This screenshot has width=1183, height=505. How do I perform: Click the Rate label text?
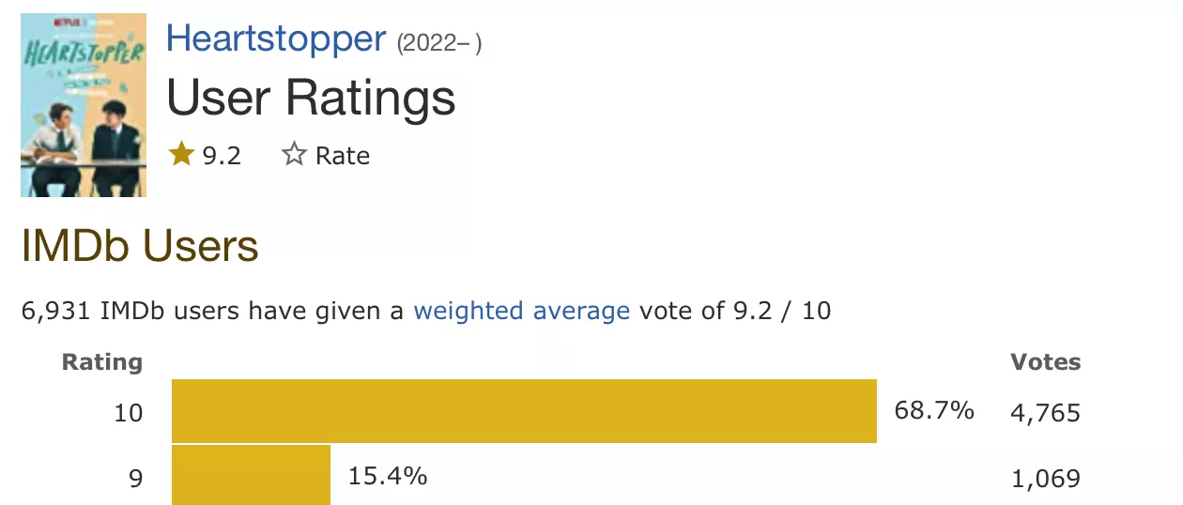343,156
